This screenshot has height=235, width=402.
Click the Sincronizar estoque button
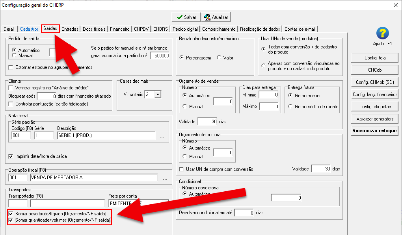pyautogui.click(x=374, y=131)
